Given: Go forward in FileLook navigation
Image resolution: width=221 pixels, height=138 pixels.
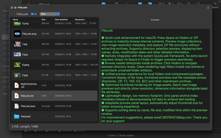Looking at the screenshot, I should 14,14.
